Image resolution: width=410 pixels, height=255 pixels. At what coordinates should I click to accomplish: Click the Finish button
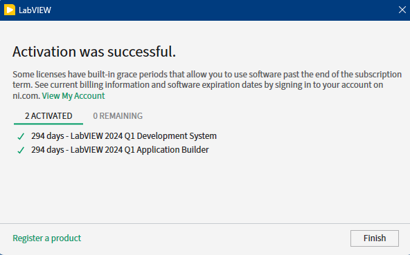pyautogui.click(x=375, y=238)
